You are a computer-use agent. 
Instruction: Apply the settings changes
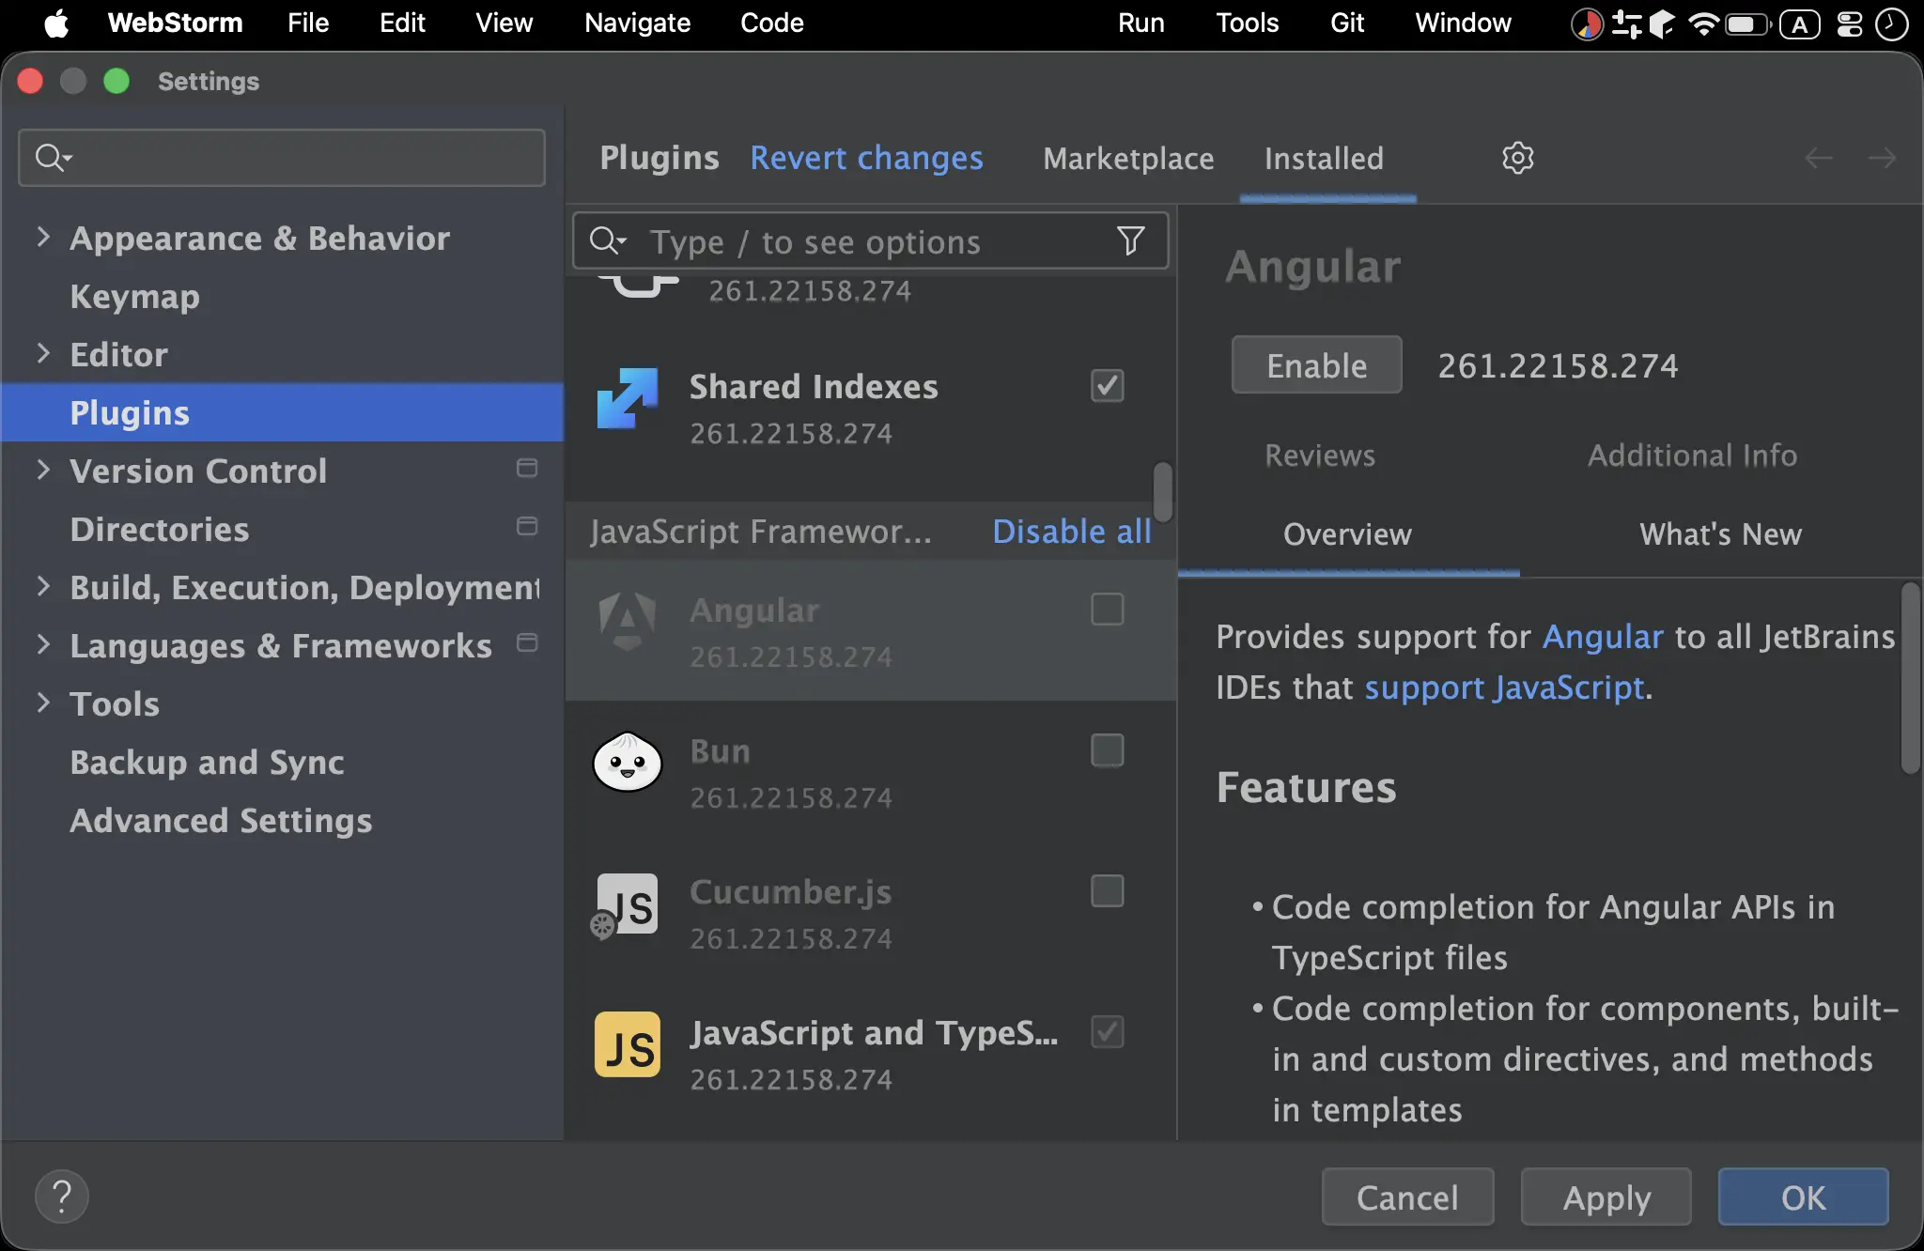1606,1197
